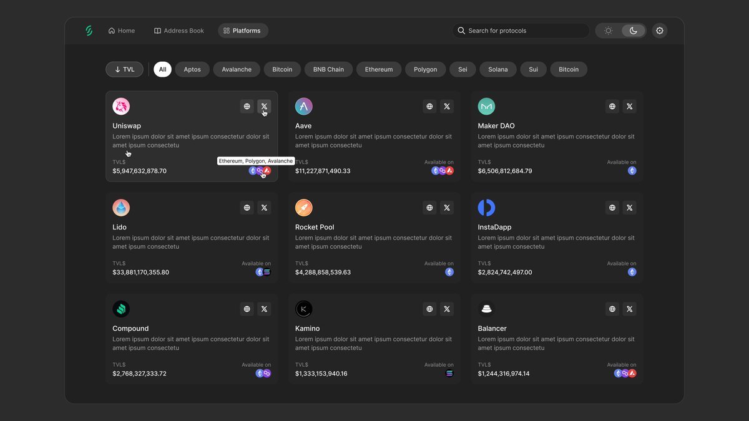Click the Kamino logo
The height and width of the screenshot is (421, 749).
[x=304, y=309]
